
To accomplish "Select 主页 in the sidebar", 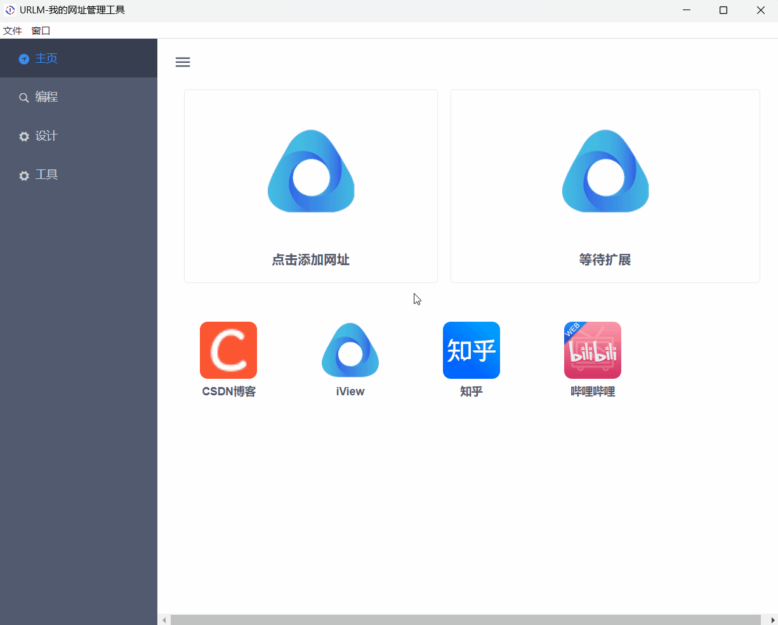I will [79, 58].
